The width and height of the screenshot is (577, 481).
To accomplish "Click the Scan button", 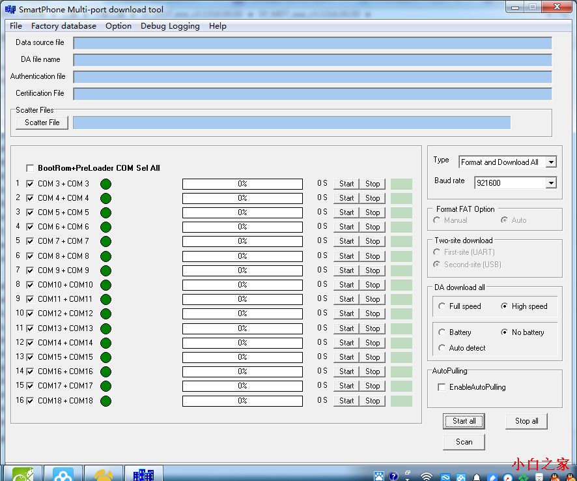I will pos(464,442).
